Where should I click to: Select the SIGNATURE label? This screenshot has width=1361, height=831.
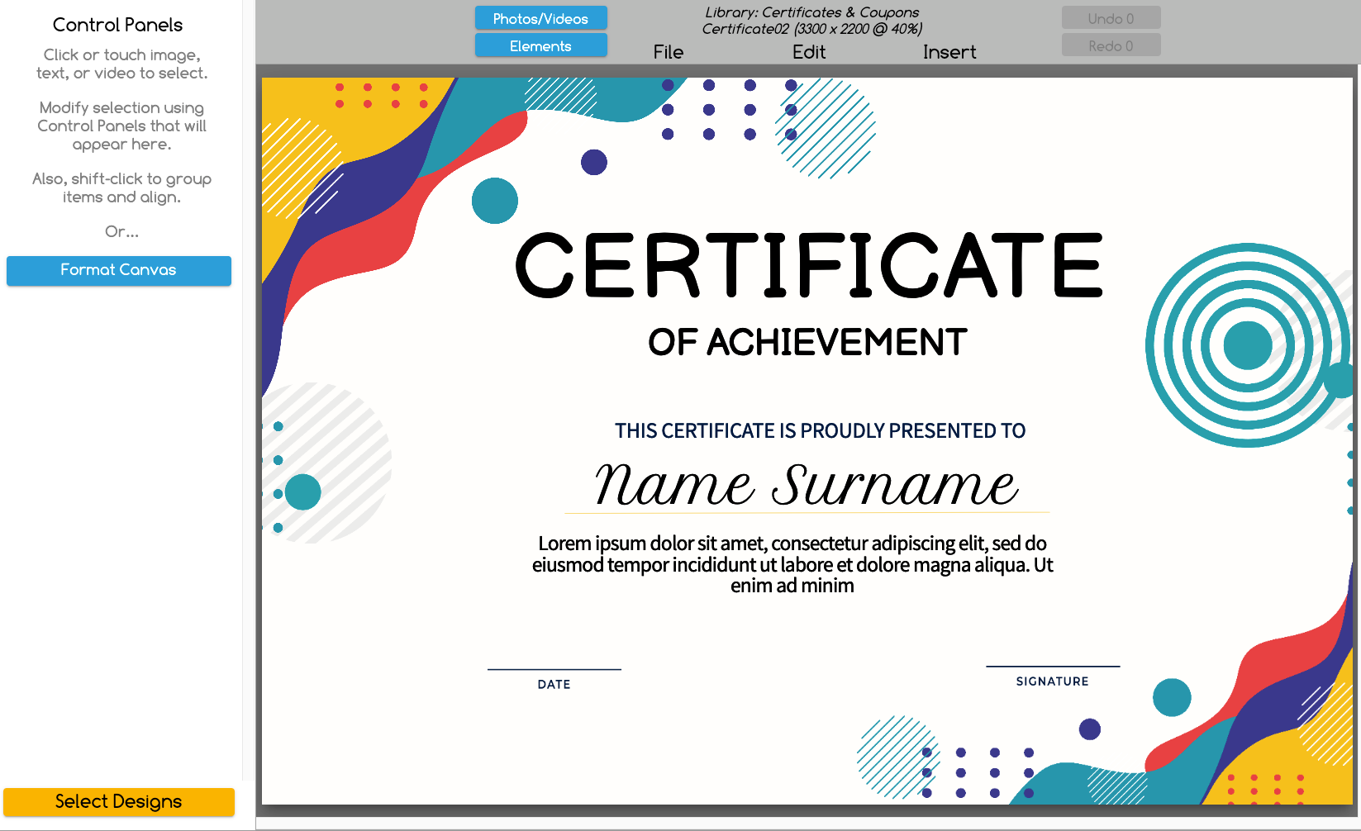[x=1052, y=681]
